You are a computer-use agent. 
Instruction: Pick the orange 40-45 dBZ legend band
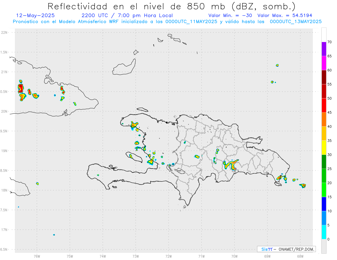tap(324, 119)
